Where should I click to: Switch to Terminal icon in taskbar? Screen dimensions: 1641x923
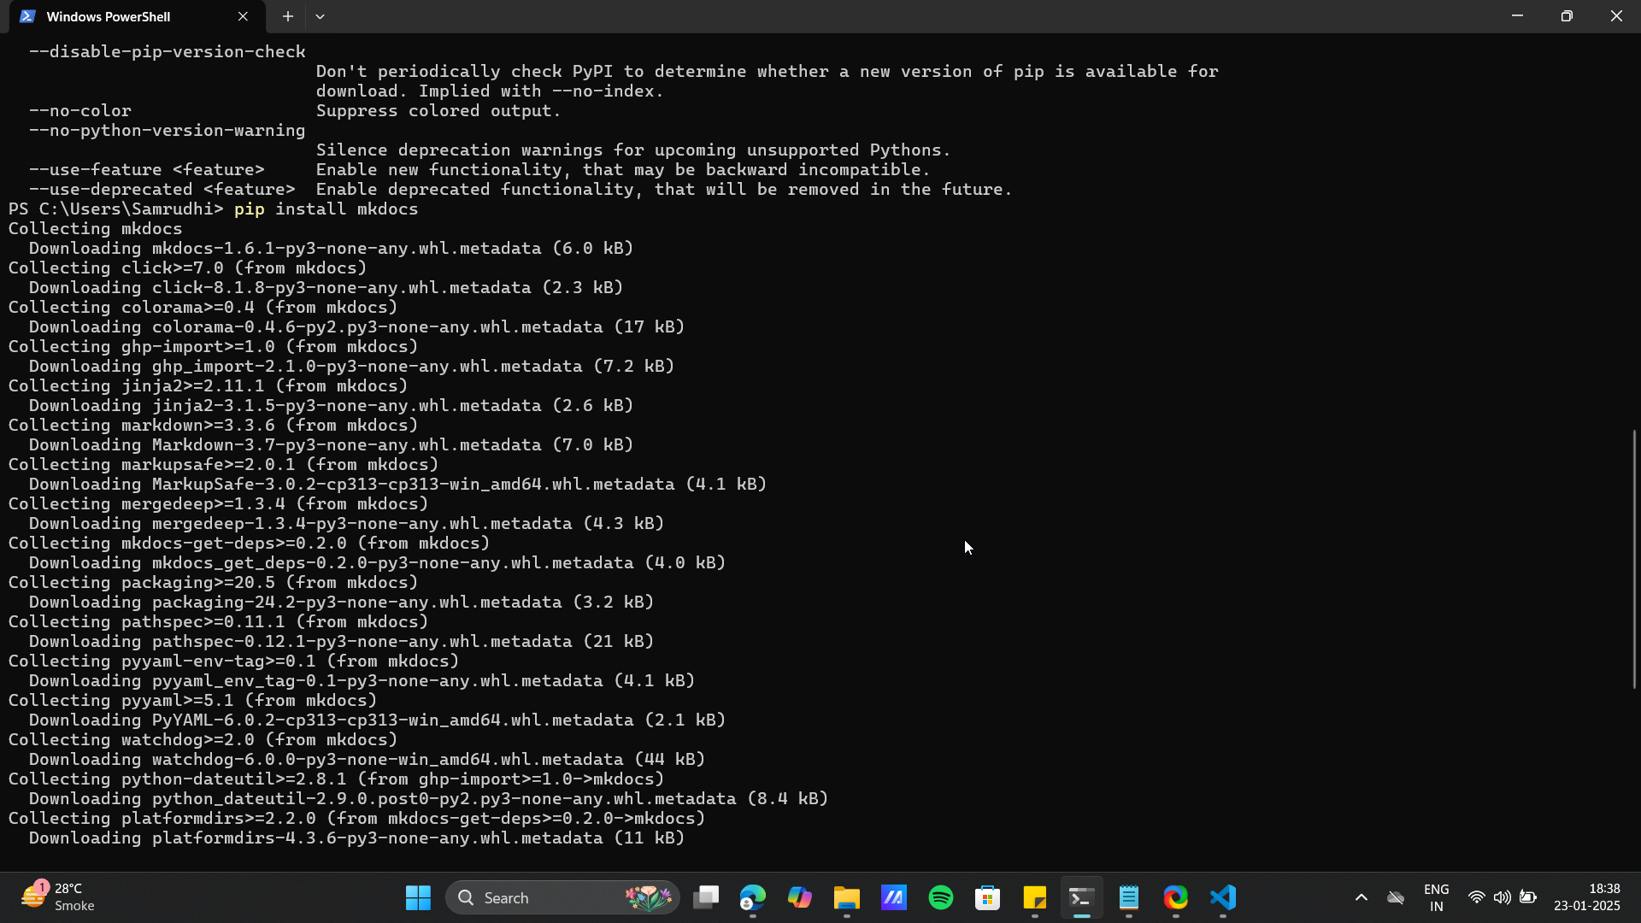[1082, 897]
